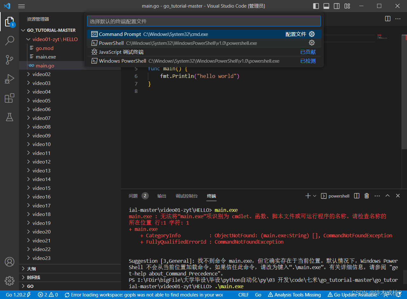Viewport: 407px width, 299px height.
Task: Open the Manage gear in activity bar
Action: (x=10, y=281)
